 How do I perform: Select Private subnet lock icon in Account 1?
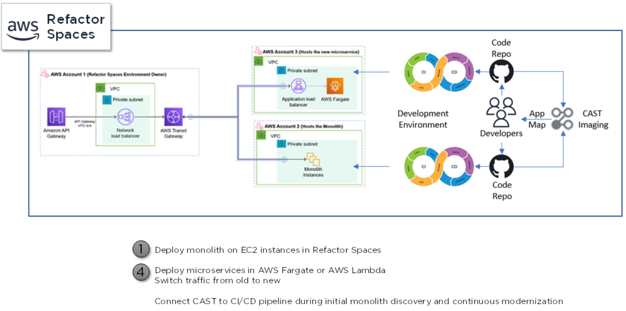pyautogui.click(x=107, y=100)
